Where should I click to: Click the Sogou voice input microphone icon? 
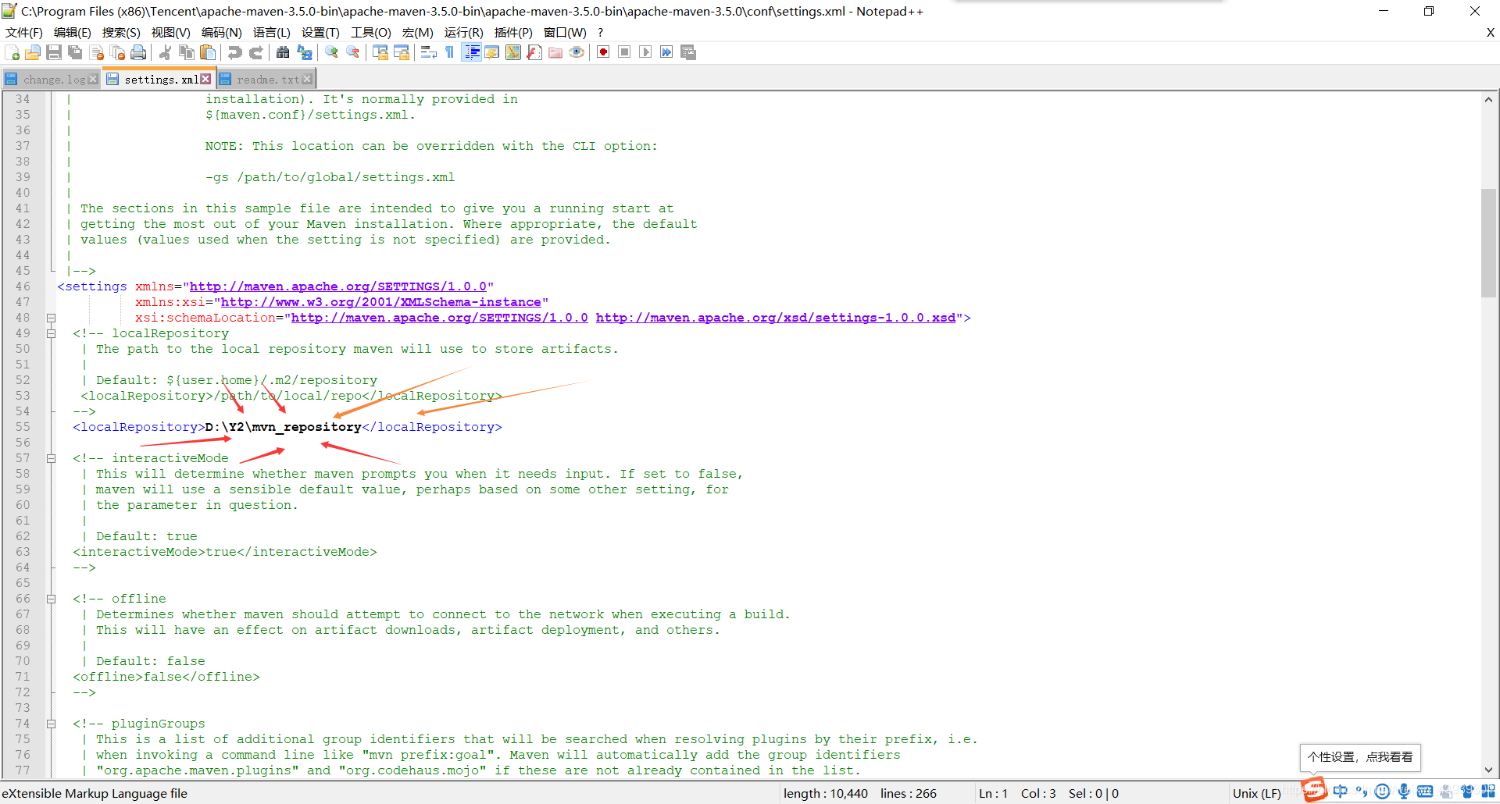click(1404, 792)
